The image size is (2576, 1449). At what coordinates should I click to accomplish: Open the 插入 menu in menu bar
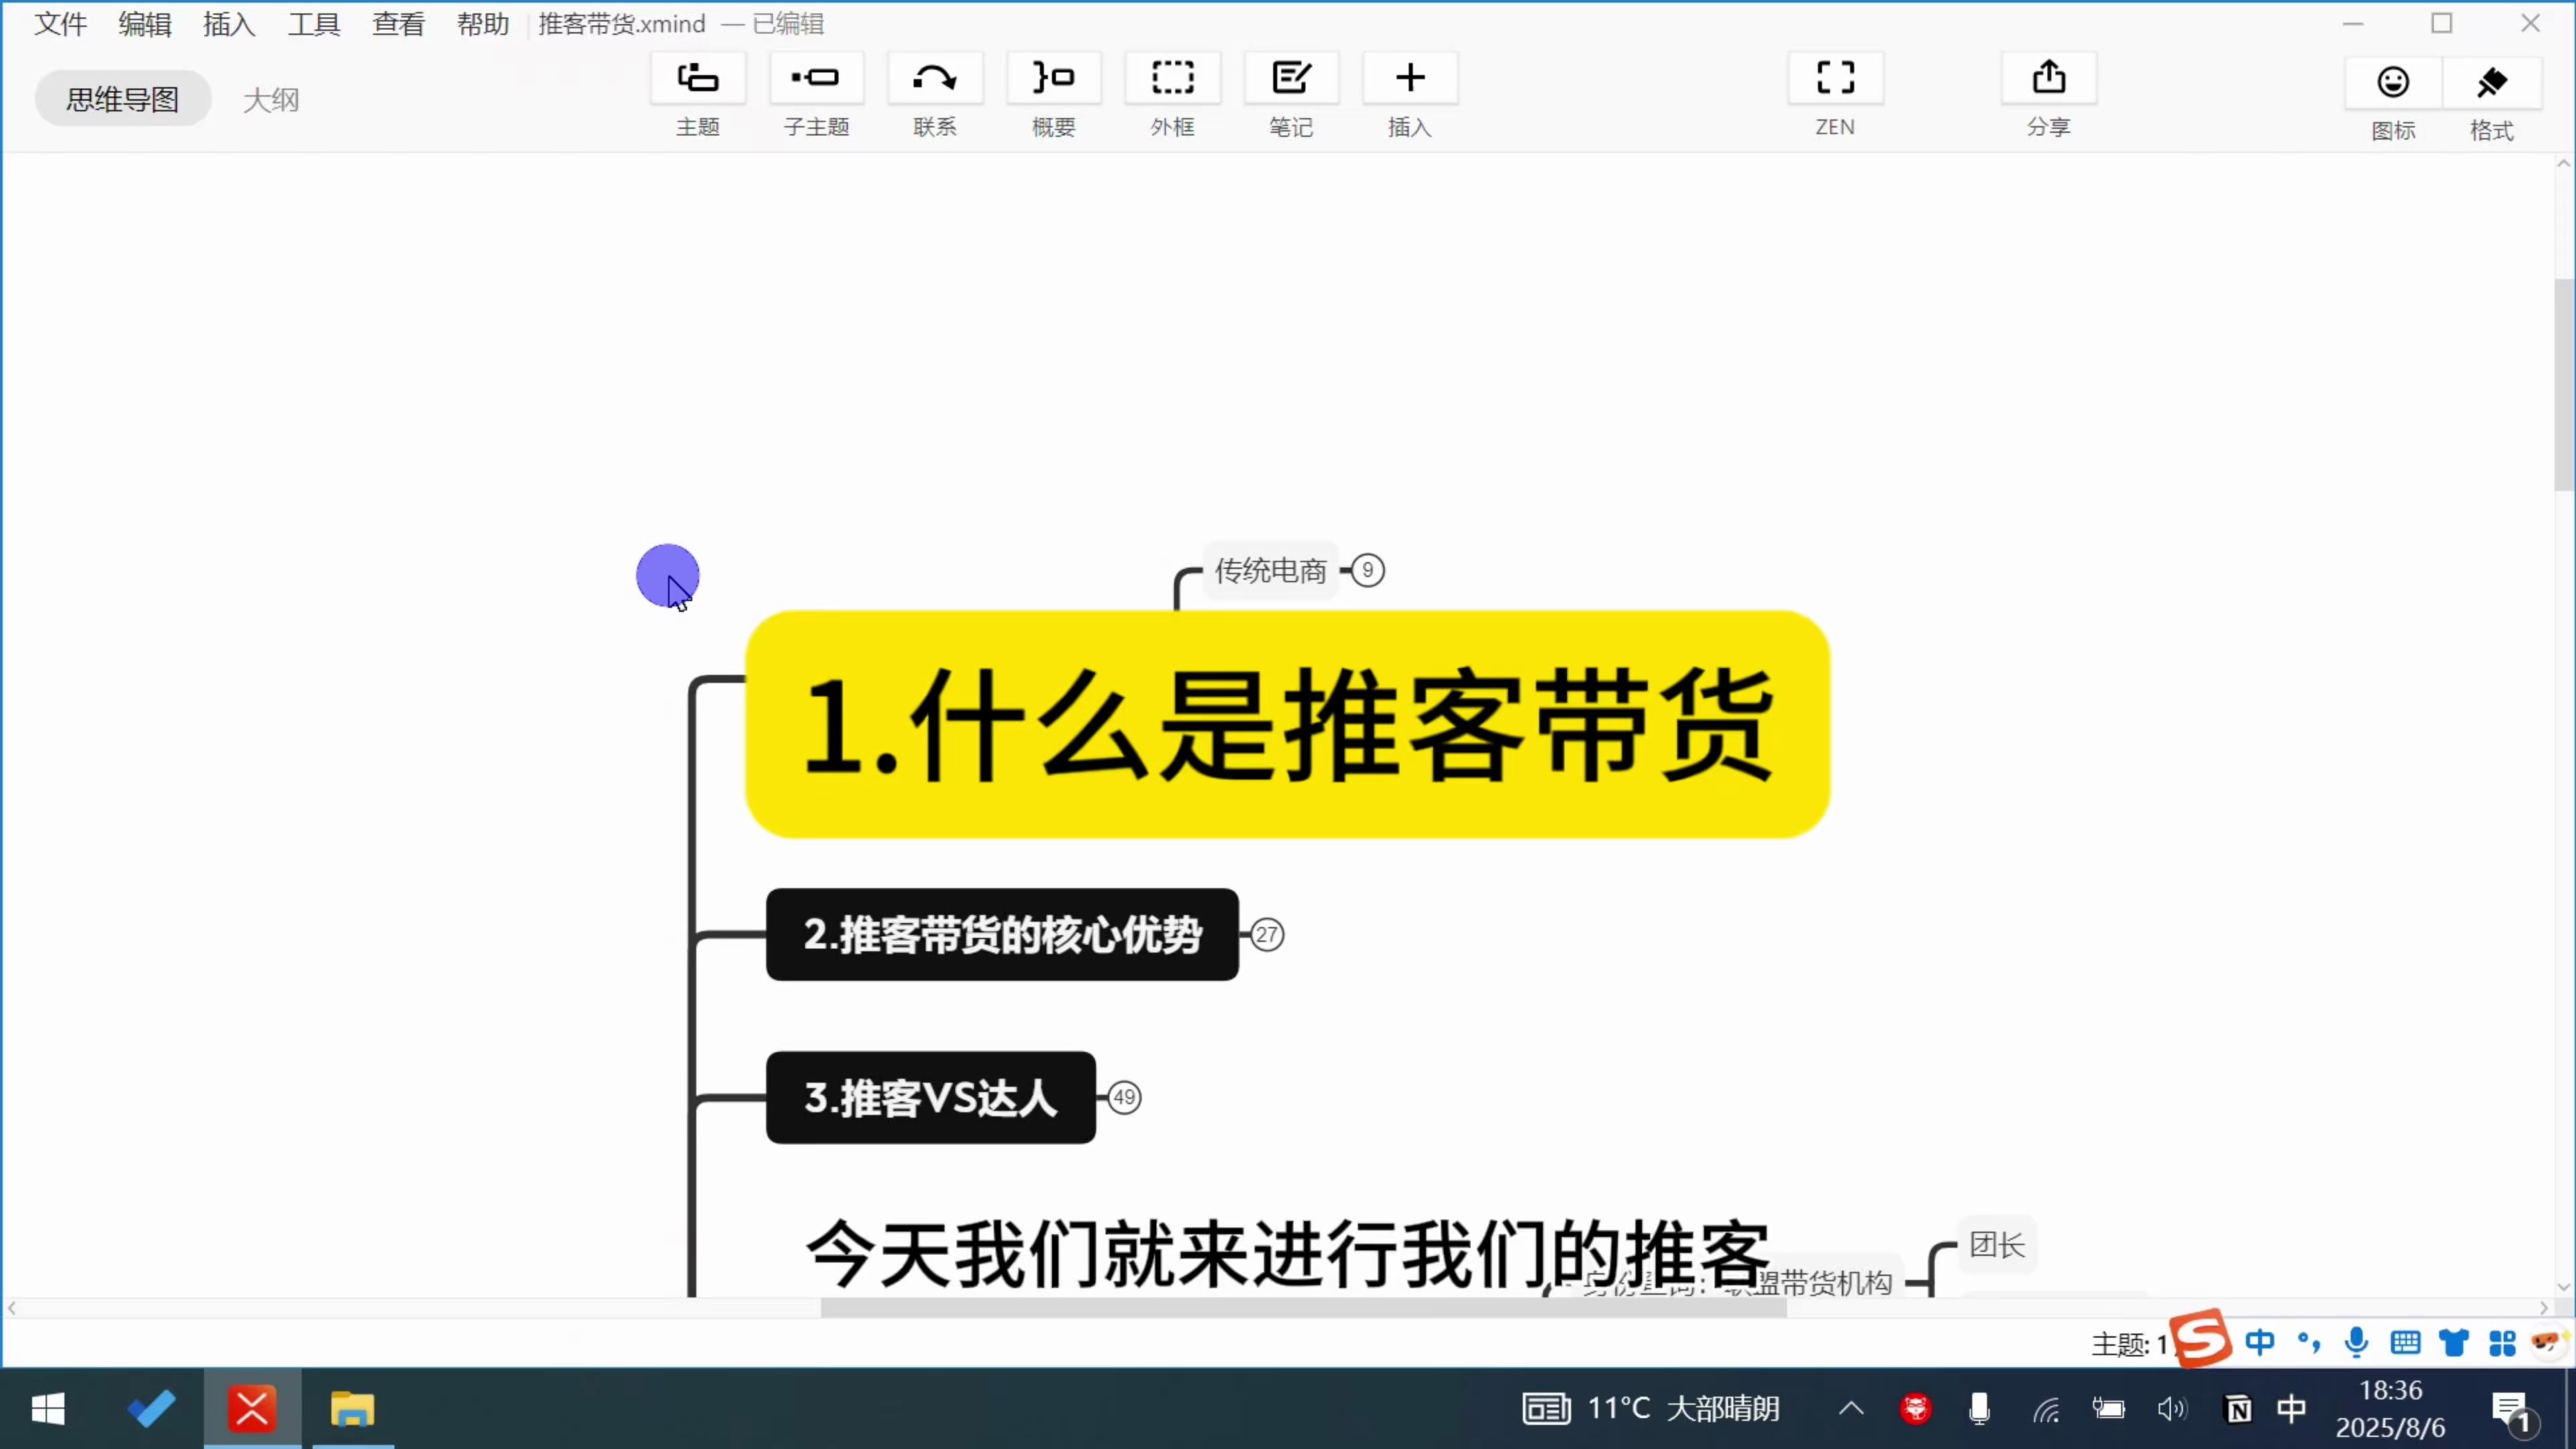click(x=229, y=23)
